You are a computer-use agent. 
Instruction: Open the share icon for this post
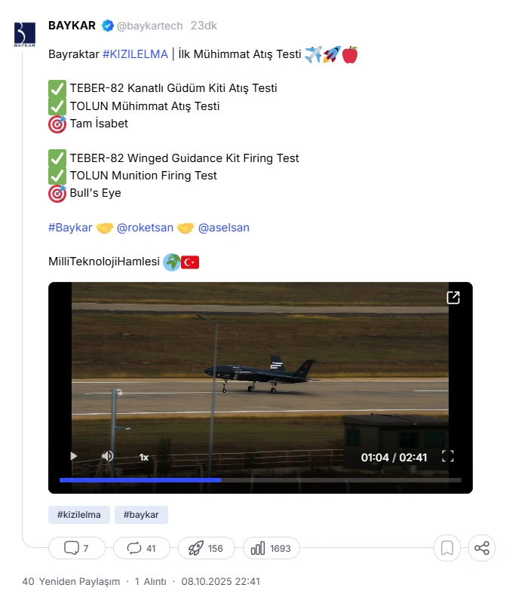point(482,548)
